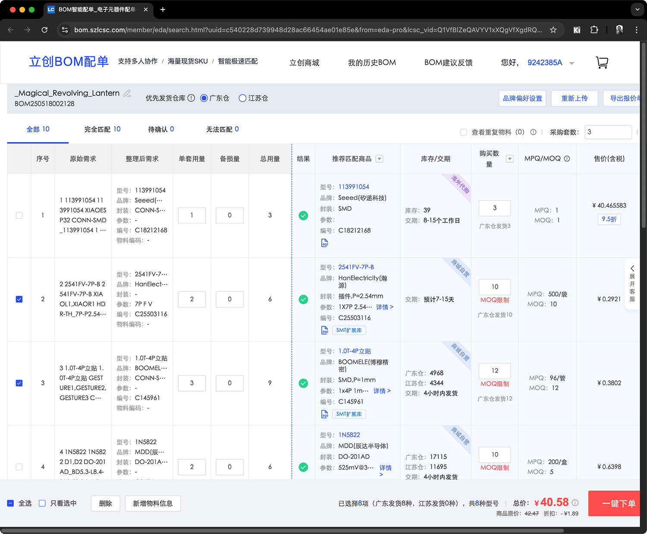Show duplicate materials info icon
Image resolution: width=647 pixels, height=534 pixels.
tap(533, 132)
